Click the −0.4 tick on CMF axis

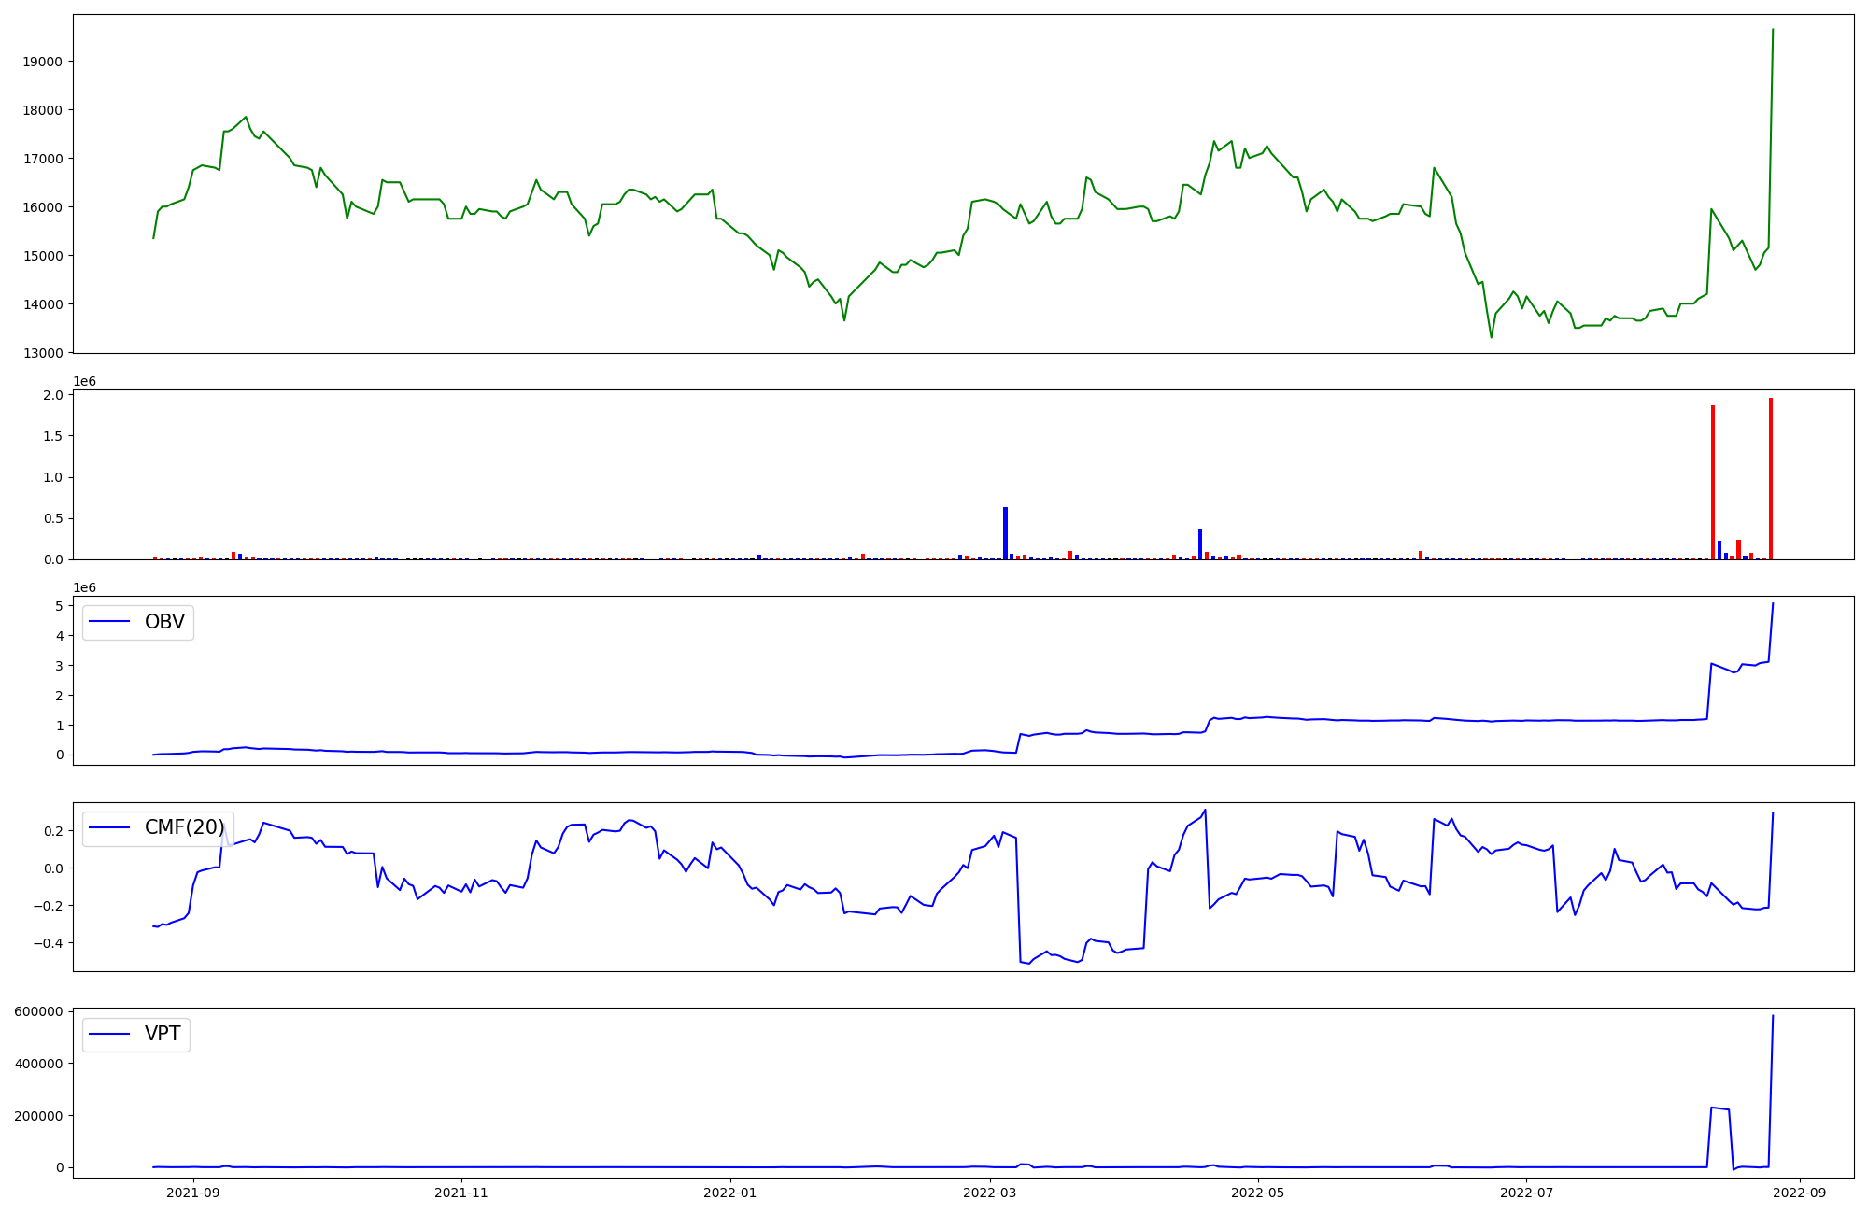tap(48, 943)
